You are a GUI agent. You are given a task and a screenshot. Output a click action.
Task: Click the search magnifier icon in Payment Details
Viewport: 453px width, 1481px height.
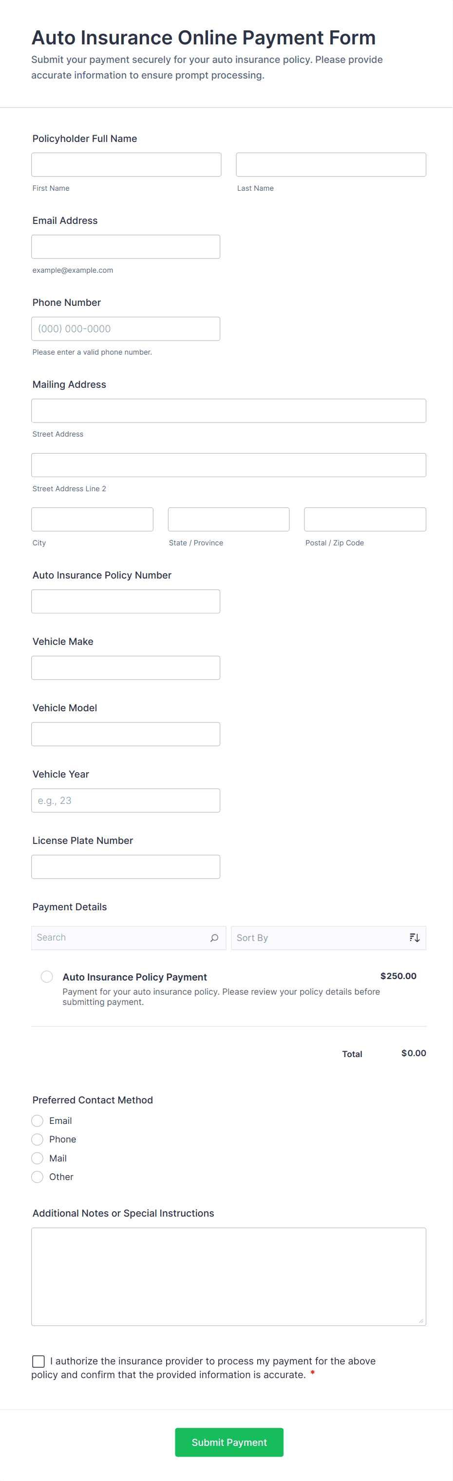click(x=213, y=937)
